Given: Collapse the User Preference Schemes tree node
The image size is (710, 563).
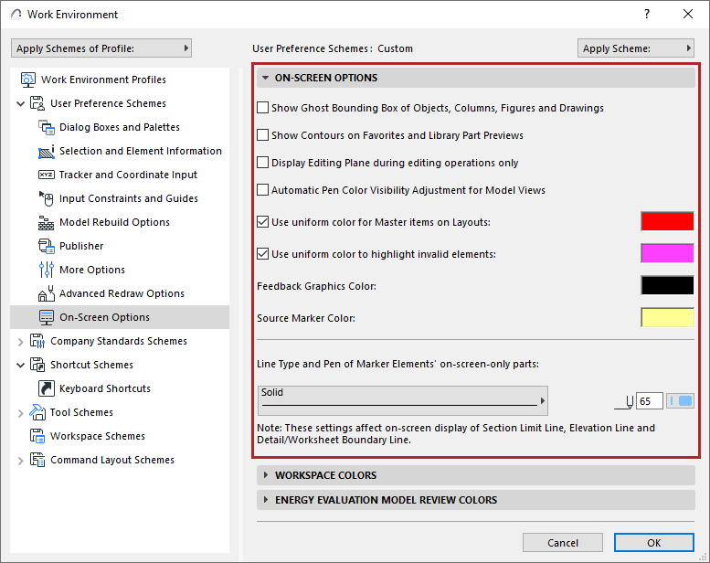Looking at the screenshot, I should click(20, 103).
